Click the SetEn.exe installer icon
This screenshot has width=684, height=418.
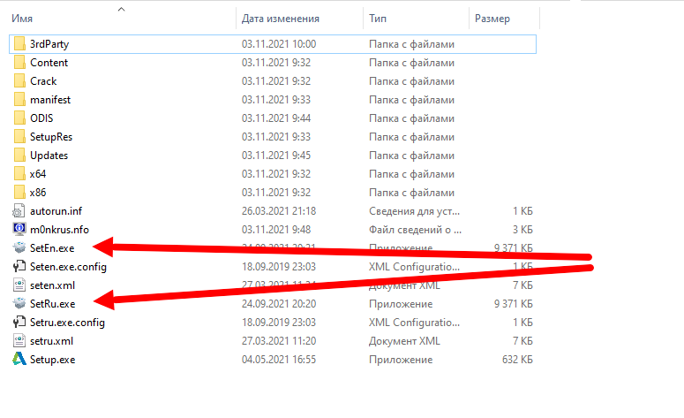coord(19,248)
